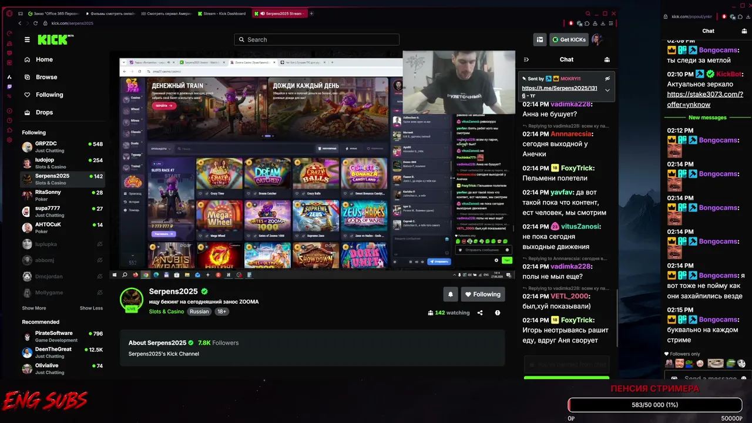Click KickBot username in popout chat
The width and height of the screenshot is (752, 423).
point(728,75)
